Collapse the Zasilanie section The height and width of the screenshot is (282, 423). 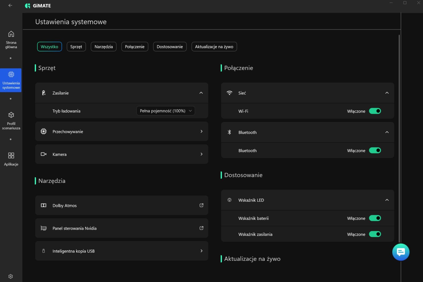(x=201, y=93)
